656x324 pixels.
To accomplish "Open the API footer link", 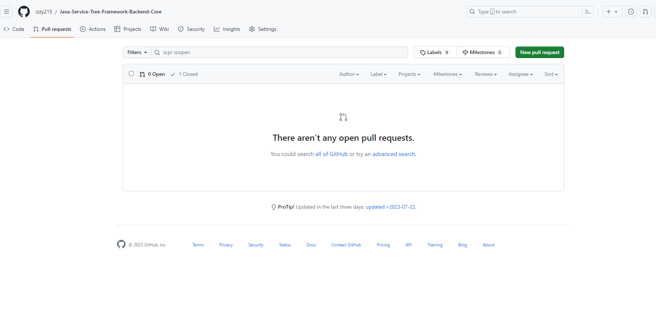I will tap(409, 245).
